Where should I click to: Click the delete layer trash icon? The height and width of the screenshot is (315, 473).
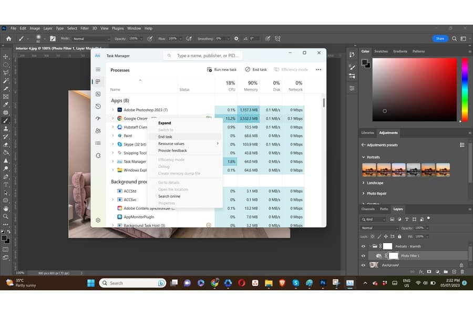tap(462, 271)
